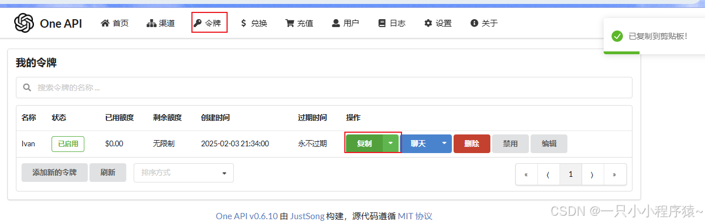Disable the Ivan token with 禁用

click(510, 143)
